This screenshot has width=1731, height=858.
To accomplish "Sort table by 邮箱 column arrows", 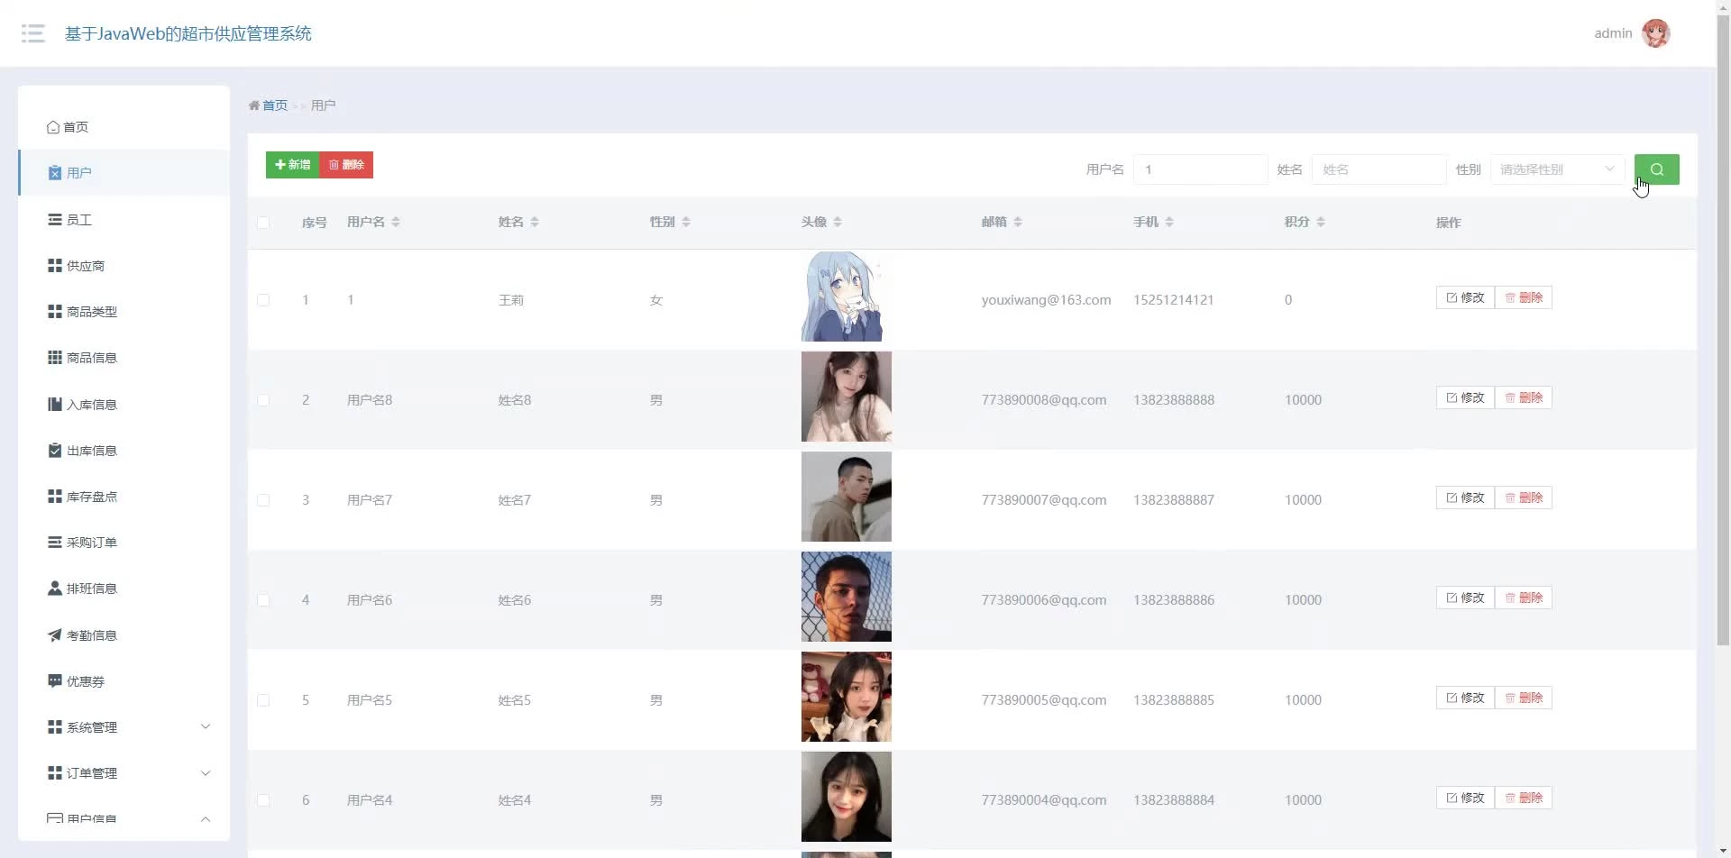I will [x=1018, y=222].
